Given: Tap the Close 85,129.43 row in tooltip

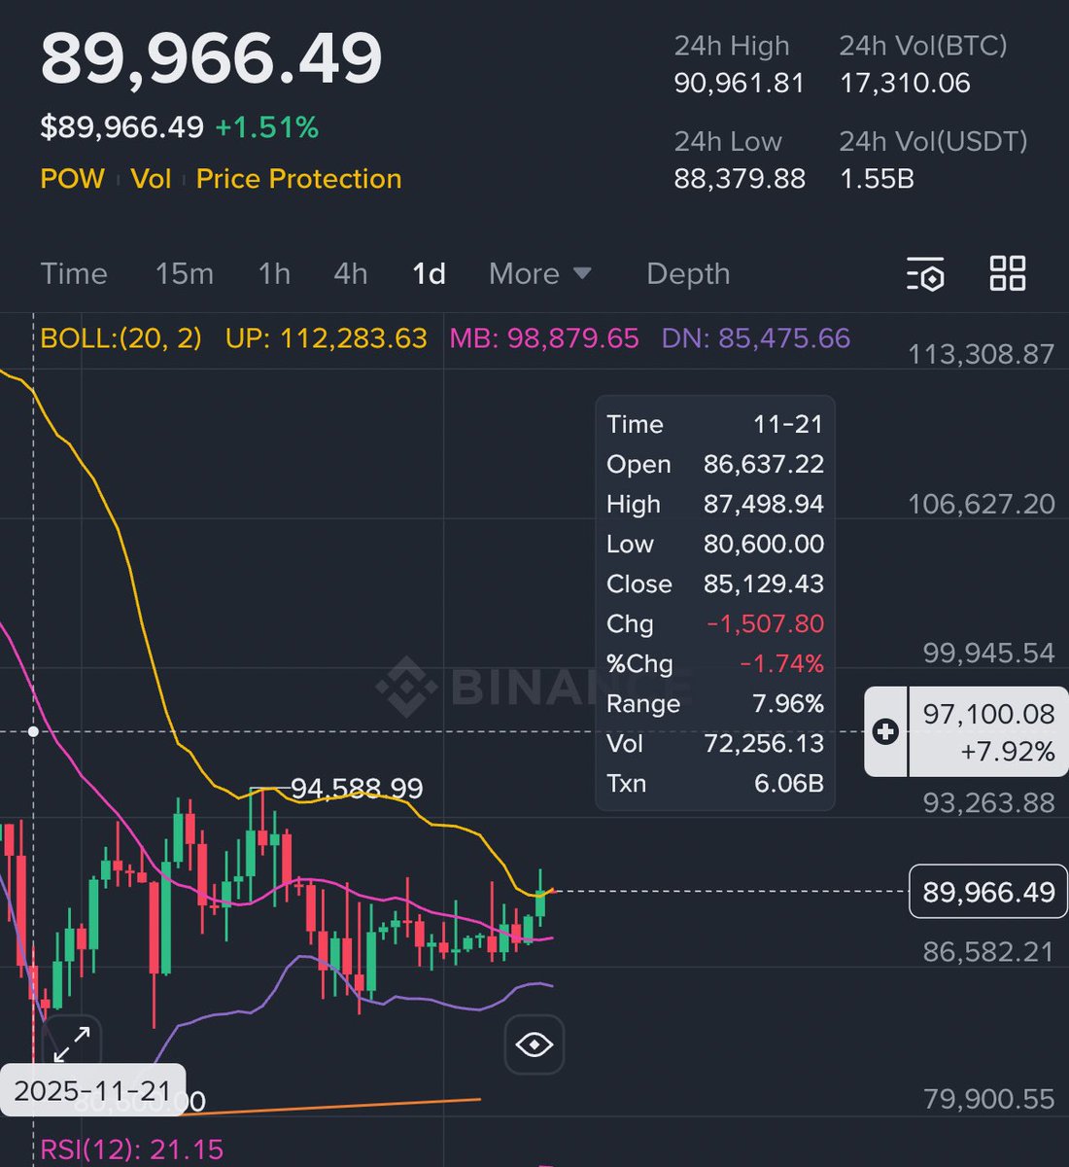Looking at the screenshot, I should [x=715, y=583].
